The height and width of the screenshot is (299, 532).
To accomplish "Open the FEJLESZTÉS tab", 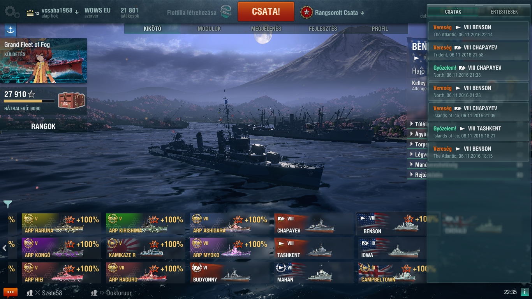I will tap(323, 29).
